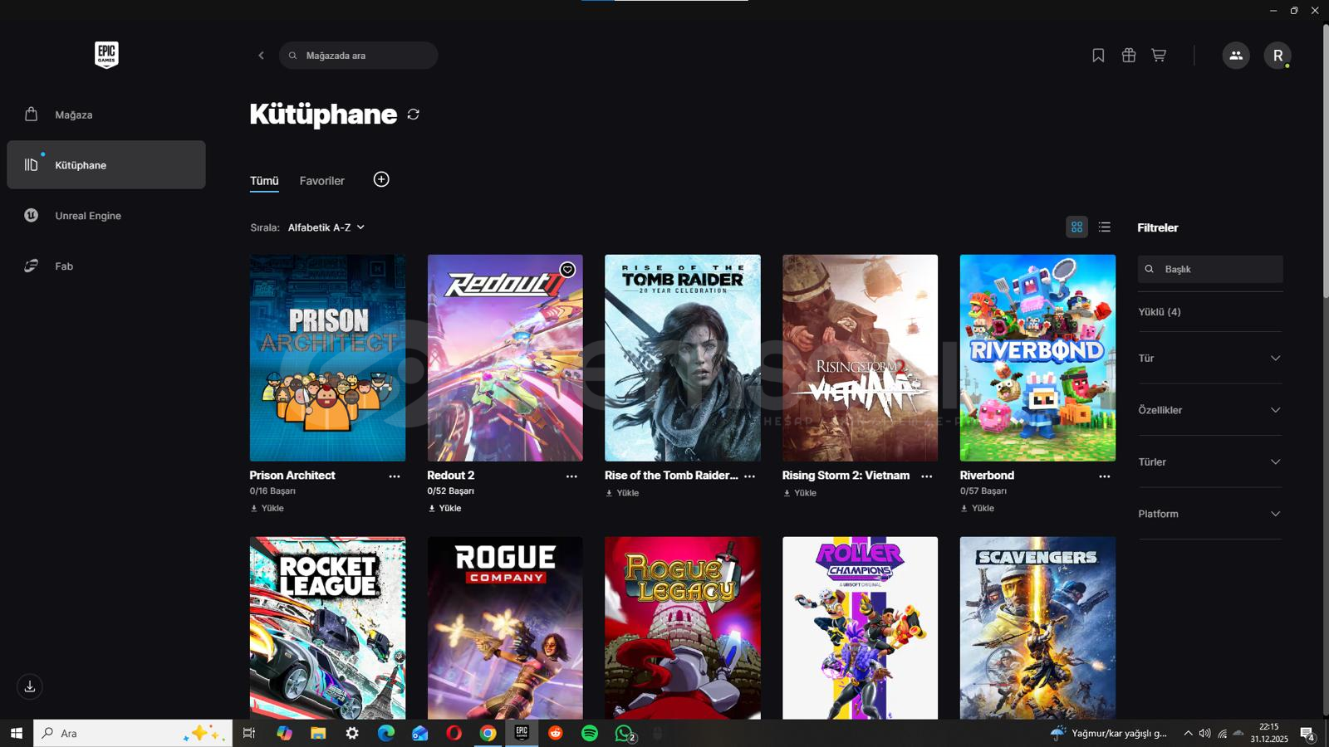Viewport: 1329px width, 747px height.
Task: Click the Mağazada ara search field
Action: (359, 56)
